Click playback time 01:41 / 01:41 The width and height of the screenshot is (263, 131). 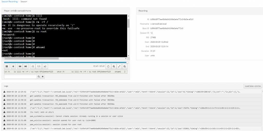click(x=99, y=66)
